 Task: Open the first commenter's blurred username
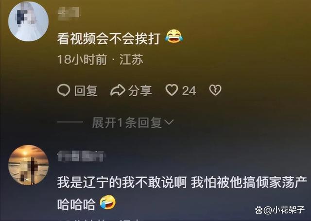[x=69, y=13]
